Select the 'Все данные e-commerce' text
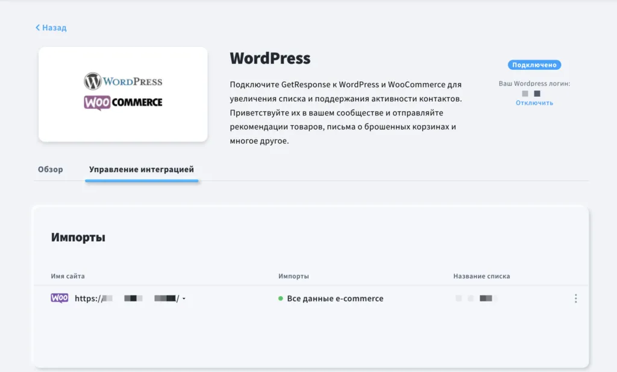Screen dimensions: 617x372 pyautogui.click(x=335, y=299)
